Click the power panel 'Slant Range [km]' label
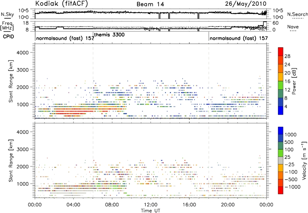The width and height of the screenshot is (308, 213). [x=11, y=81]
